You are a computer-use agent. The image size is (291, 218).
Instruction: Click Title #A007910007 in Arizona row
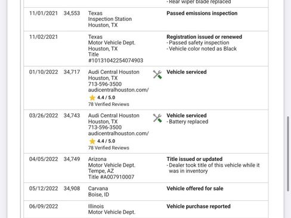click(x=111, y=177)
